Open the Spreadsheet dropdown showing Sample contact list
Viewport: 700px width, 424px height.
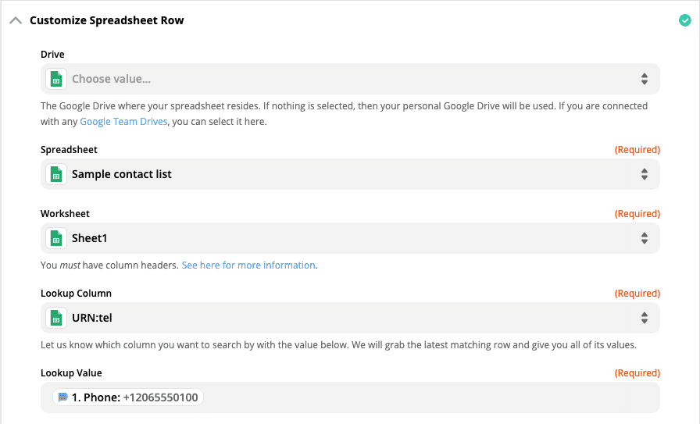(x=350, y=174)
